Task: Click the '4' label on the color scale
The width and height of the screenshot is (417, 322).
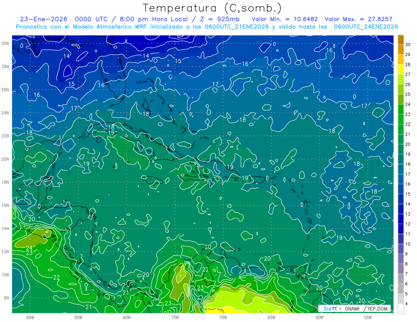Action: coord(407,304)
